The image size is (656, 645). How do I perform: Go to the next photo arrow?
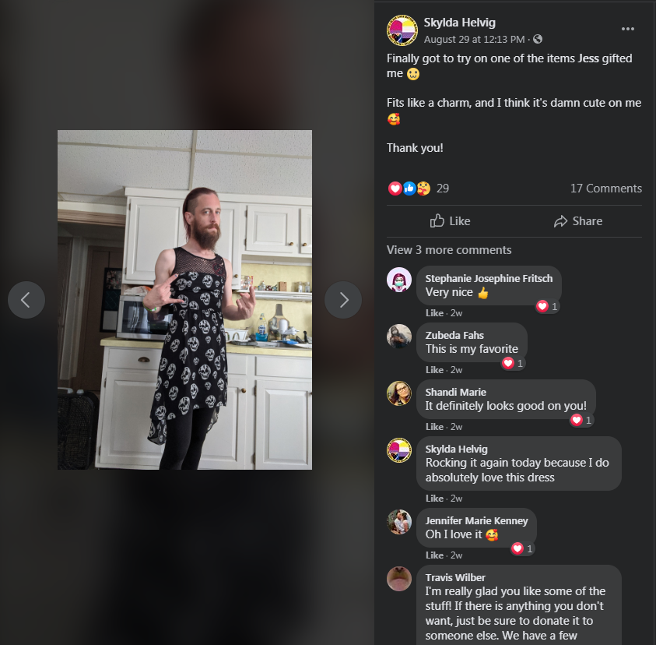[343, 300]
